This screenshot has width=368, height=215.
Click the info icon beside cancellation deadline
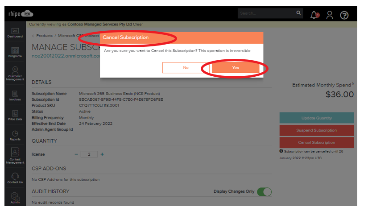281,151
